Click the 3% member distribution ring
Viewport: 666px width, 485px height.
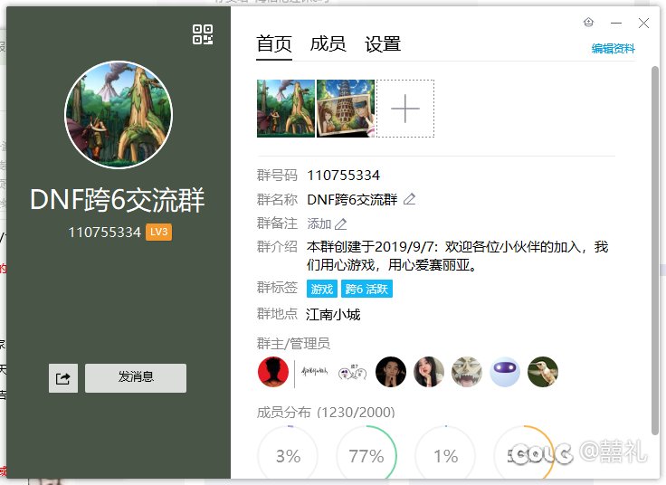click(288, 454)
